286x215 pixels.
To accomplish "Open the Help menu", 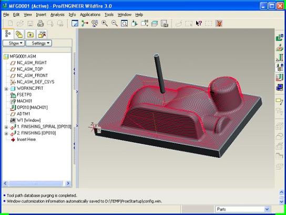I will 139,15.
